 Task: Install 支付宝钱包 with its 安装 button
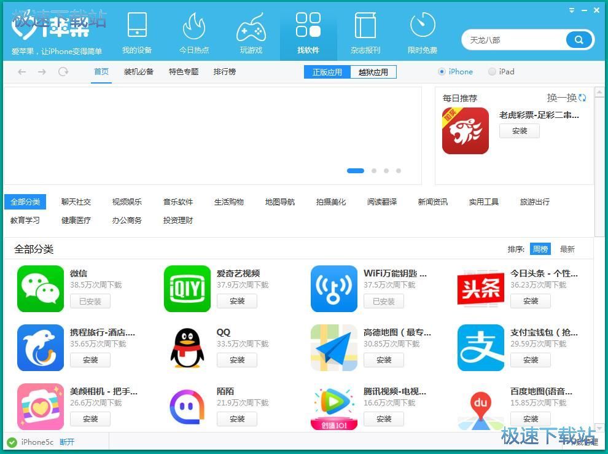(531, 360)
